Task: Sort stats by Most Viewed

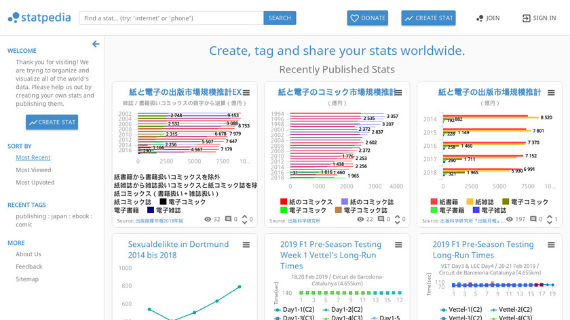Action: pos(33,170)
